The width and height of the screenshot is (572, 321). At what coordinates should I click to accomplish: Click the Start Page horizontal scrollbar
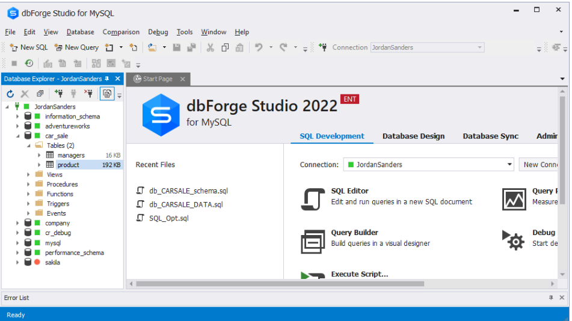pyautogui.click(x=280, y=284)
